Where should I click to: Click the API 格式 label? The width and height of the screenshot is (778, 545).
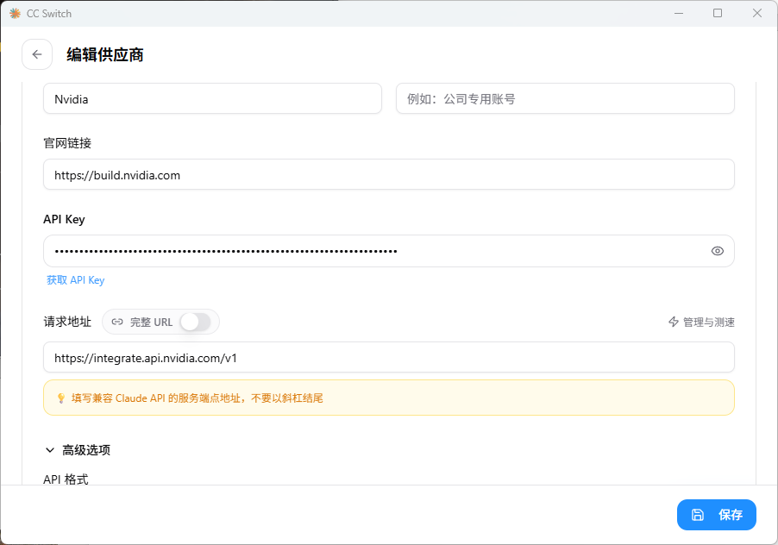66,479
